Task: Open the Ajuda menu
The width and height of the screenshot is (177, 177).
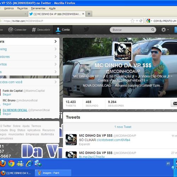Action: [x=52, y=8]
